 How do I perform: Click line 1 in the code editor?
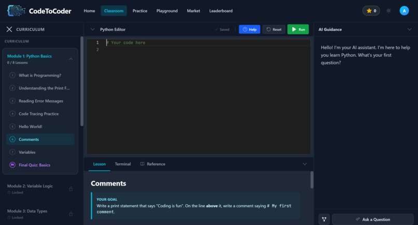[208, 43]
